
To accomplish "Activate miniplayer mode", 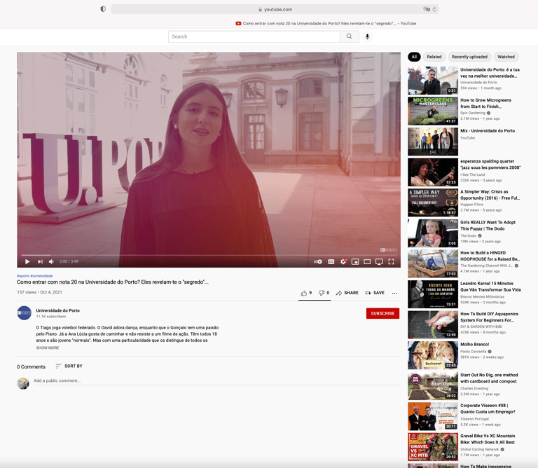I will [x=355, y=262].
